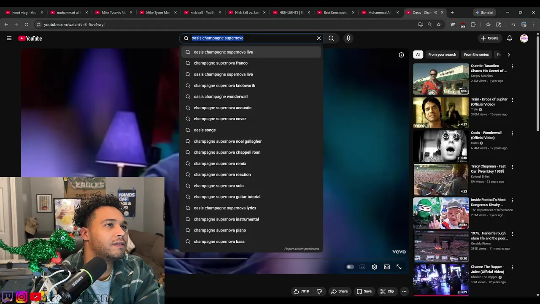The height and width of the screenshot is (304, 540).
Task: Choose suggestion 'champagne supernova reaction'
Action: point(251,174)
